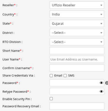This screenshot has width=108, height=111.
Task: Select the Confirm Username field
Action: pyautogui.click(x=77, y=68)
